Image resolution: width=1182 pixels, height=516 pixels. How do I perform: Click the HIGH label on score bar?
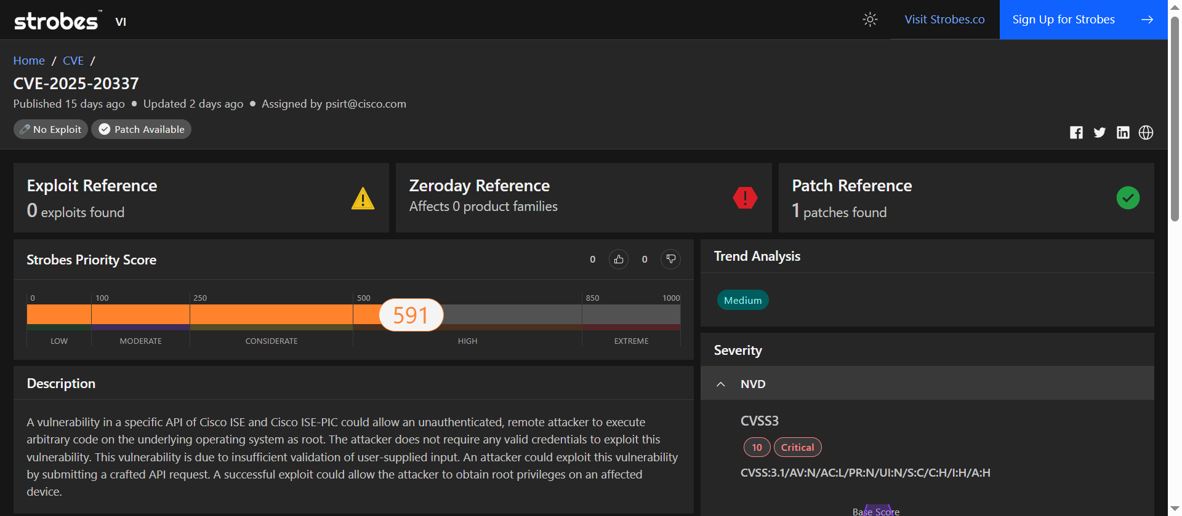coord(467,341)
